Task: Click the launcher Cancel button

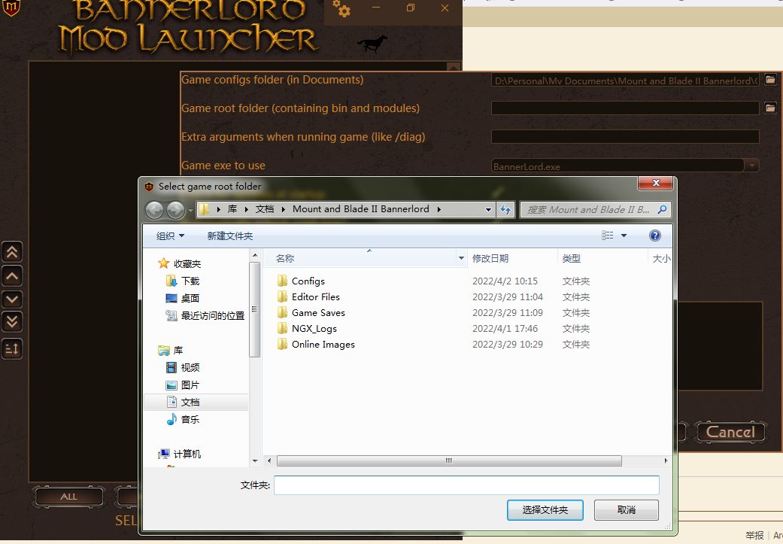Action: (730, 432)
